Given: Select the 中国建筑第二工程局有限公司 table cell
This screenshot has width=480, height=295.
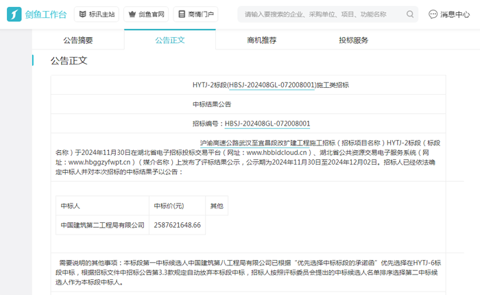Looking at the screenshot, I should coord(103,225).
